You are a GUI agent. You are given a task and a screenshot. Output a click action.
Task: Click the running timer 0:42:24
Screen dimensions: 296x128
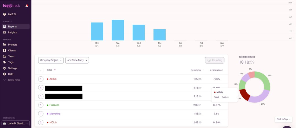(x=12, y=14)
